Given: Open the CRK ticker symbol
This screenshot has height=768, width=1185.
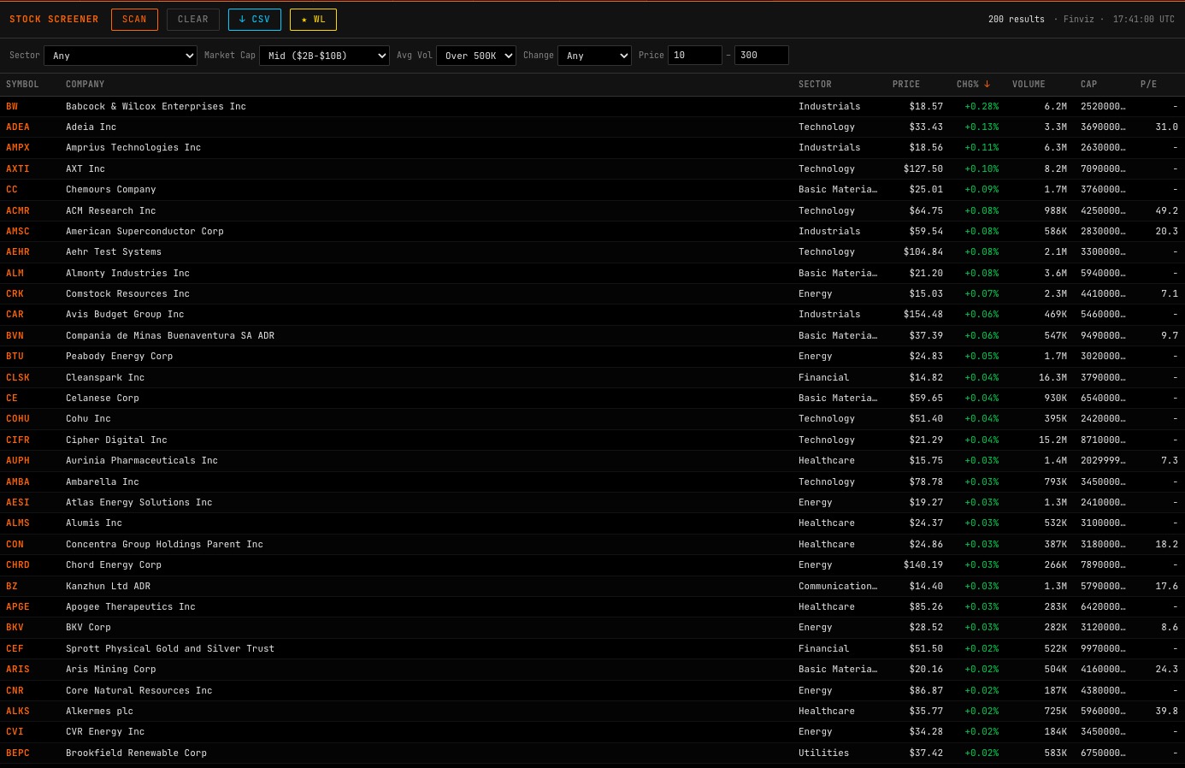Looking at the screenshot, I should click(15, 294).
